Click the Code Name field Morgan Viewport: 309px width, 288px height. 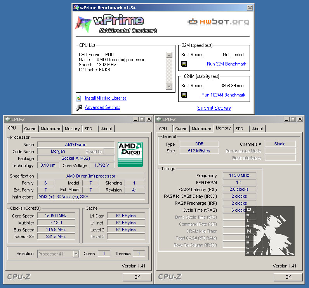pyautogui.click(x=58, y=152)
